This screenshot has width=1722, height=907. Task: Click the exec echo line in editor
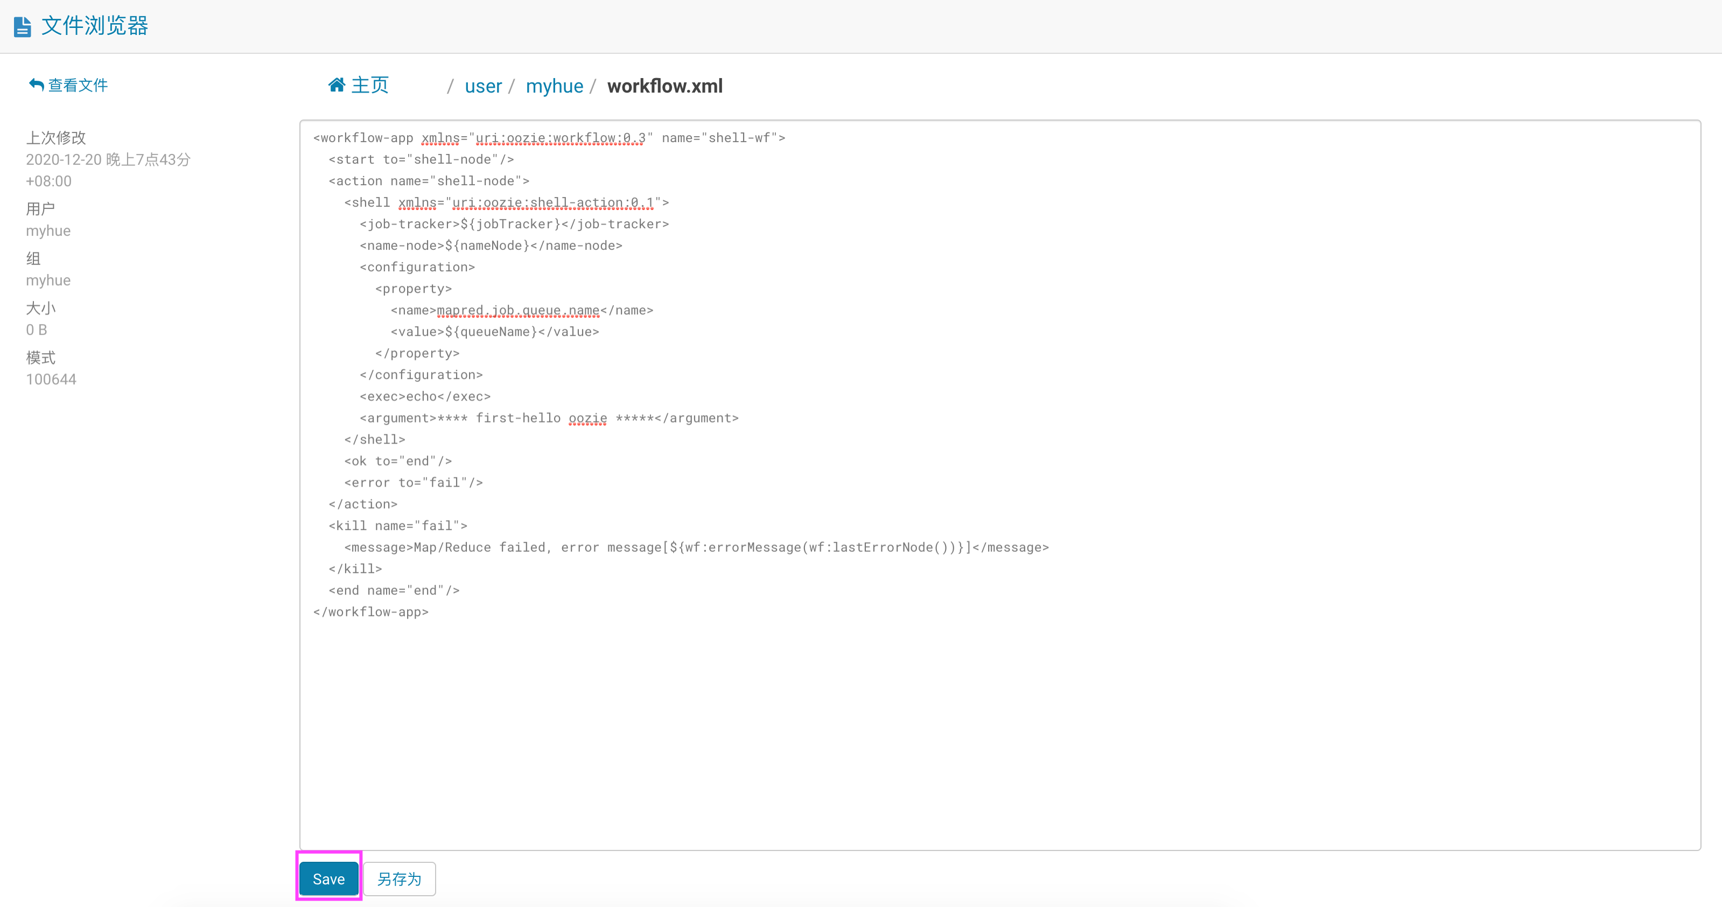point(425,396)
